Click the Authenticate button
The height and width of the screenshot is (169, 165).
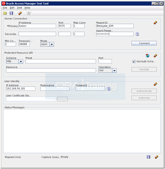(x=144, y=91)
